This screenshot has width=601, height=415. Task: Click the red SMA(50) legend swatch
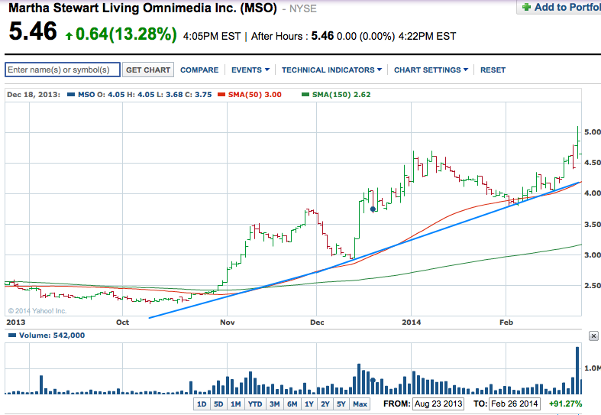(221, 94)
